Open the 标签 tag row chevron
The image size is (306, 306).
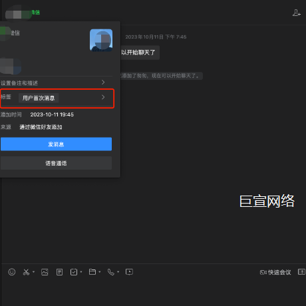[103, 97]
